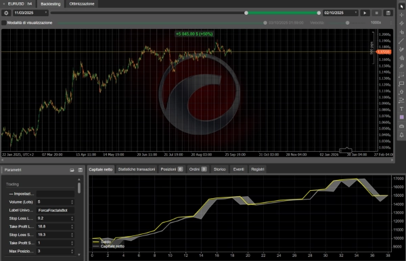Open backtesting settings gear
406x261 pixels.
tap(6, 13)
